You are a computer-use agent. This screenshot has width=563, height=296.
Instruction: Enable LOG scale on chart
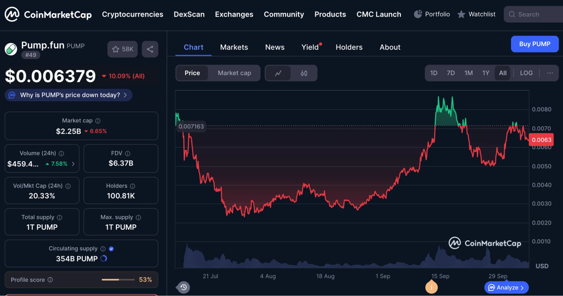pyautogui.click(x=526, y=73)
